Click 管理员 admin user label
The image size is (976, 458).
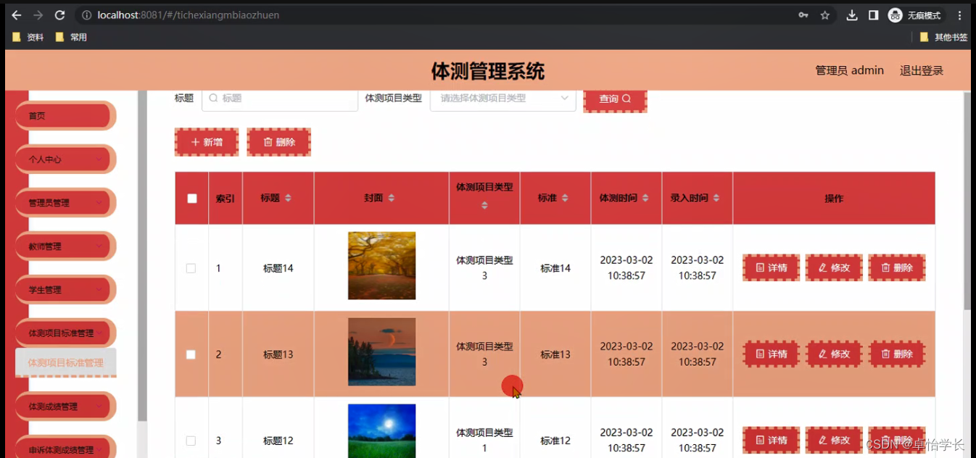pos(849,70)
